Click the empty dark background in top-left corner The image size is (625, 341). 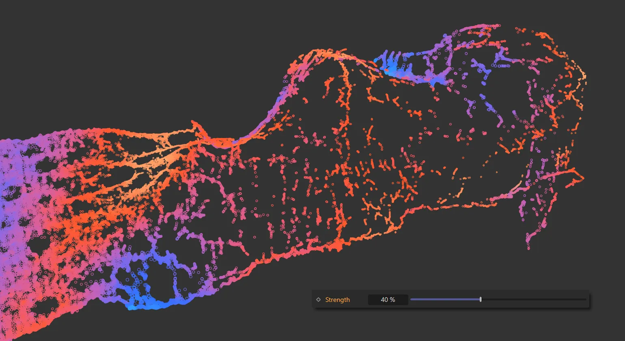coord(61,41)
